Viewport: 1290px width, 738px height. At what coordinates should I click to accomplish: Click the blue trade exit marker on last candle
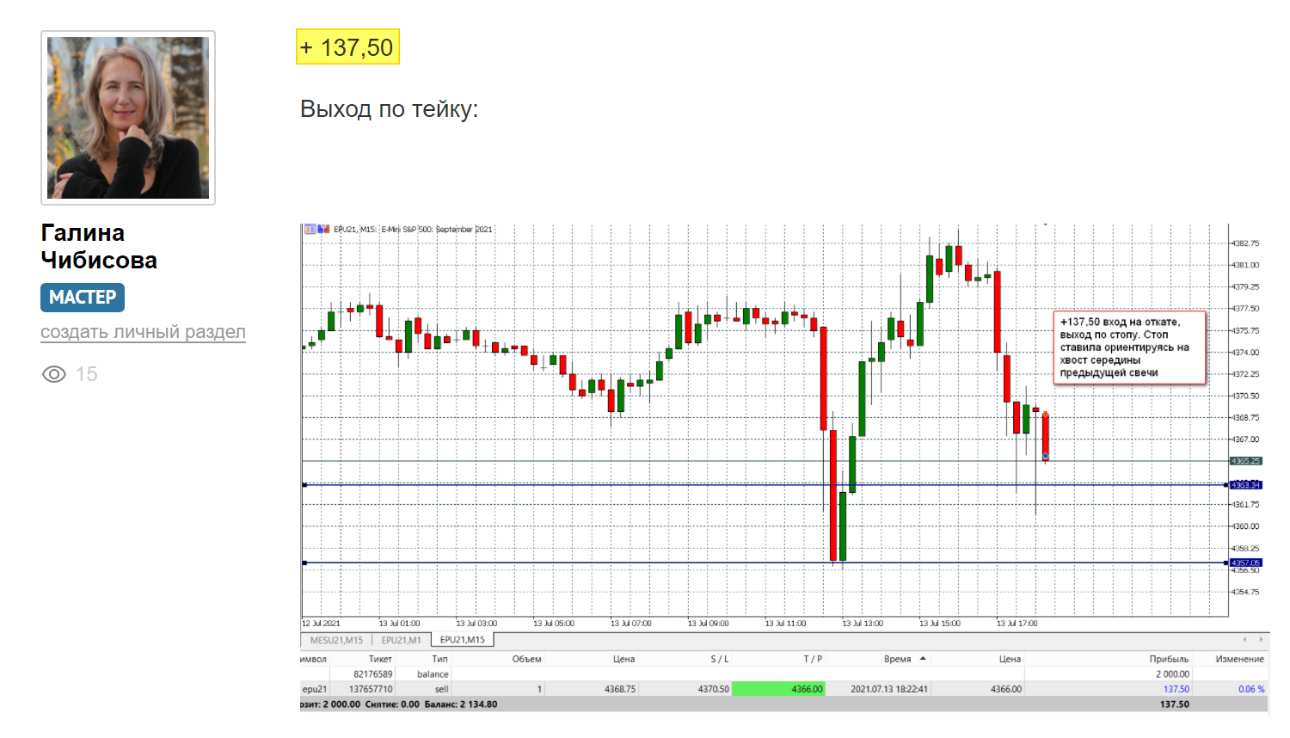(1045, 457)
